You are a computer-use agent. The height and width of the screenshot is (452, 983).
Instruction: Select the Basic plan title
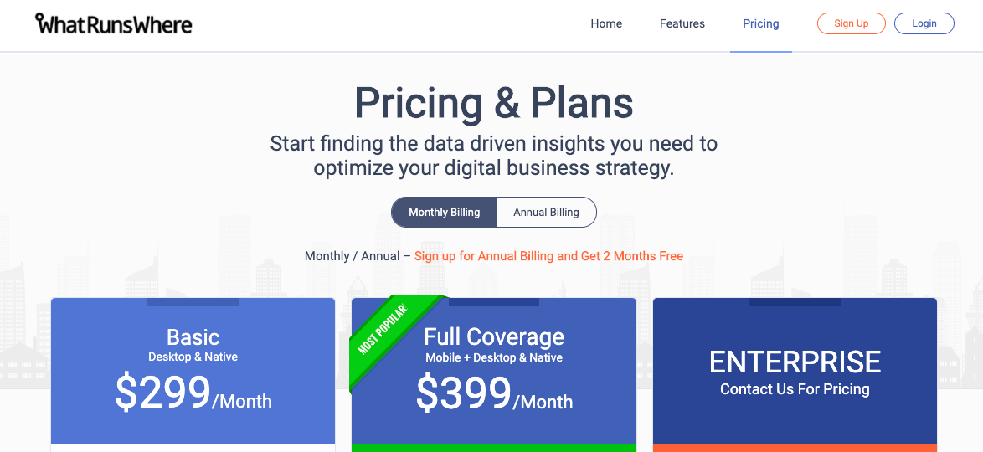193,337
